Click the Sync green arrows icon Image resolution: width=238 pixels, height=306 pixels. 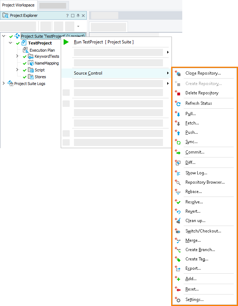pyautogui.click(x=178, y=142)
